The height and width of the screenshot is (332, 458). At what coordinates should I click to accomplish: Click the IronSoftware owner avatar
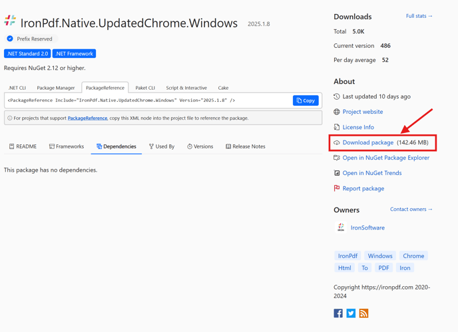coord(341,227)
